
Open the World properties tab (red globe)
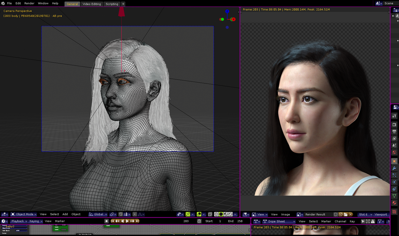point(394,152)
